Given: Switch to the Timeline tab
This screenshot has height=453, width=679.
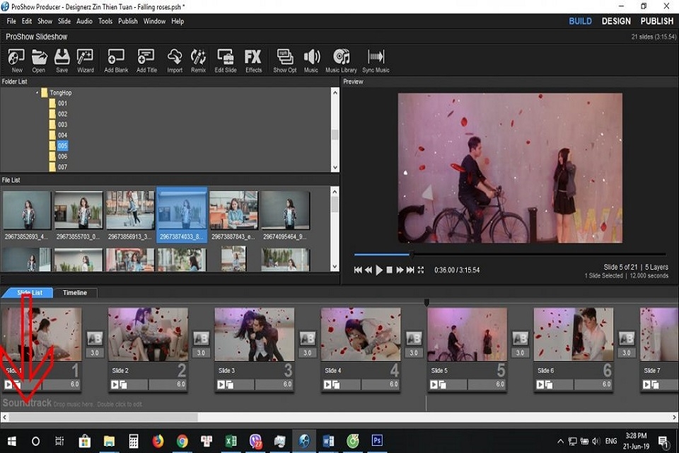Looking at the screenshot, I should coord(76,292).
